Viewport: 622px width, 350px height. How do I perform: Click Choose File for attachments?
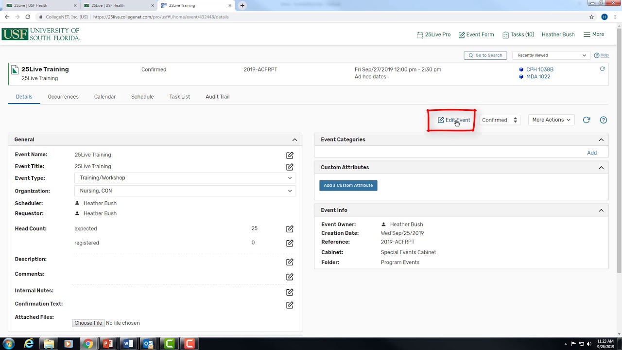pyautogui.click(x=88, y=323)
